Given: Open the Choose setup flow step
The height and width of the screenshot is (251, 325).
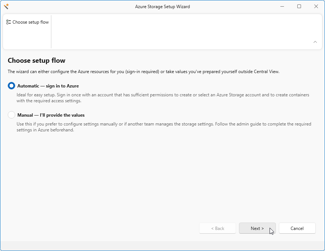Looking at the screenshot, I should point(27,22).
